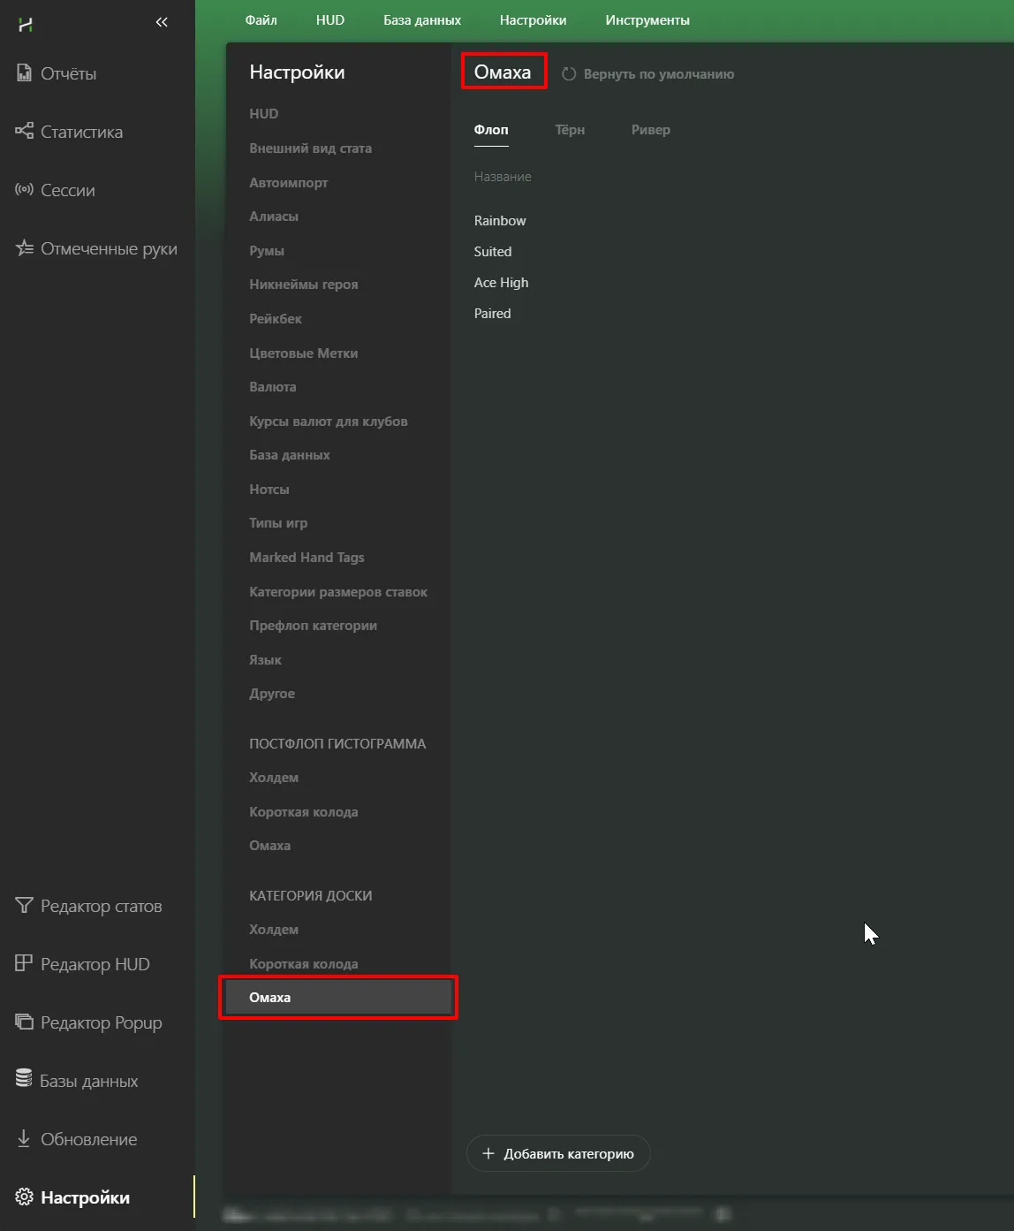Open the Редактор HUD editor
The image size is (1014, 1231).
tap(94, 964)
